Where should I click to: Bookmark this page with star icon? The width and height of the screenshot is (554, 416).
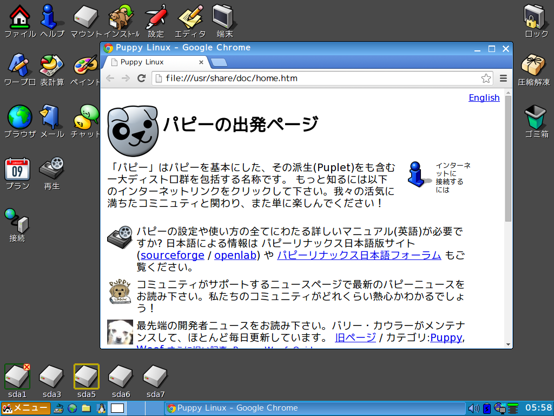[x=486, y=78]
